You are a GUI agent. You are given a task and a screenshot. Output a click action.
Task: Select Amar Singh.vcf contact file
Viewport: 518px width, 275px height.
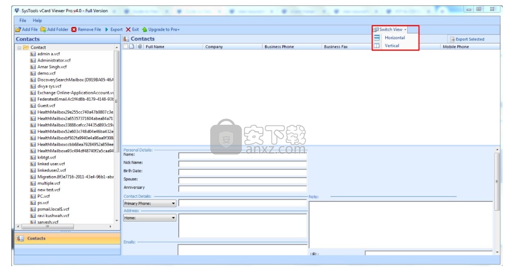pos(52,67)
